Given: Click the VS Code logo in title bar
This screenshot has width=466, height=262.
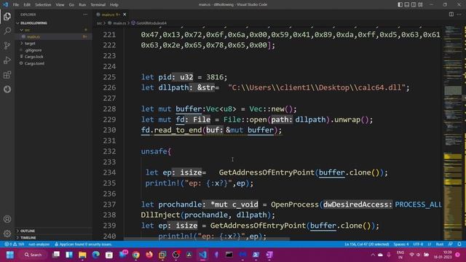Looking at the screenshot, I should coord(5,4).
